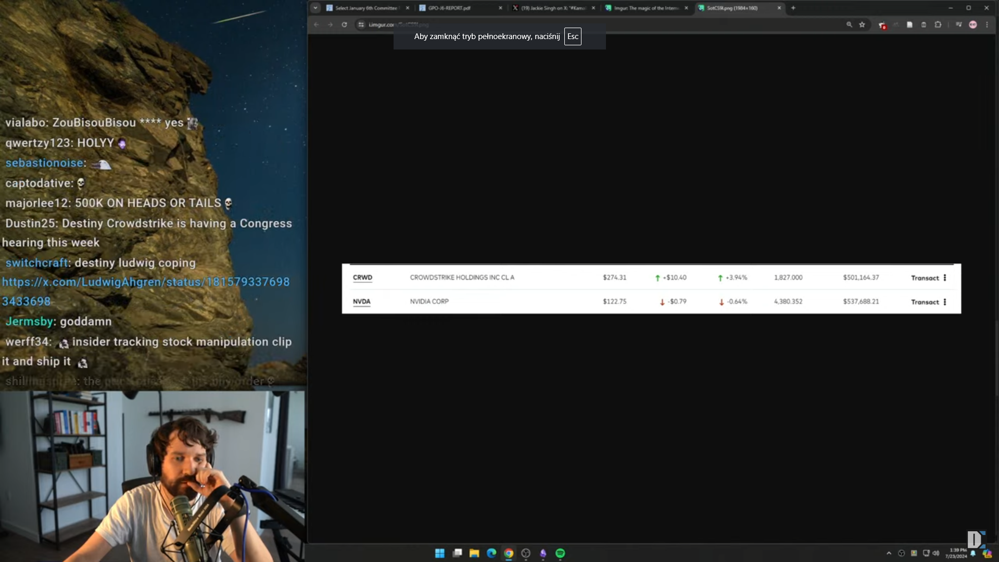Close the GPO-J6-REPORT.pdf tab

tap(500, 8)
